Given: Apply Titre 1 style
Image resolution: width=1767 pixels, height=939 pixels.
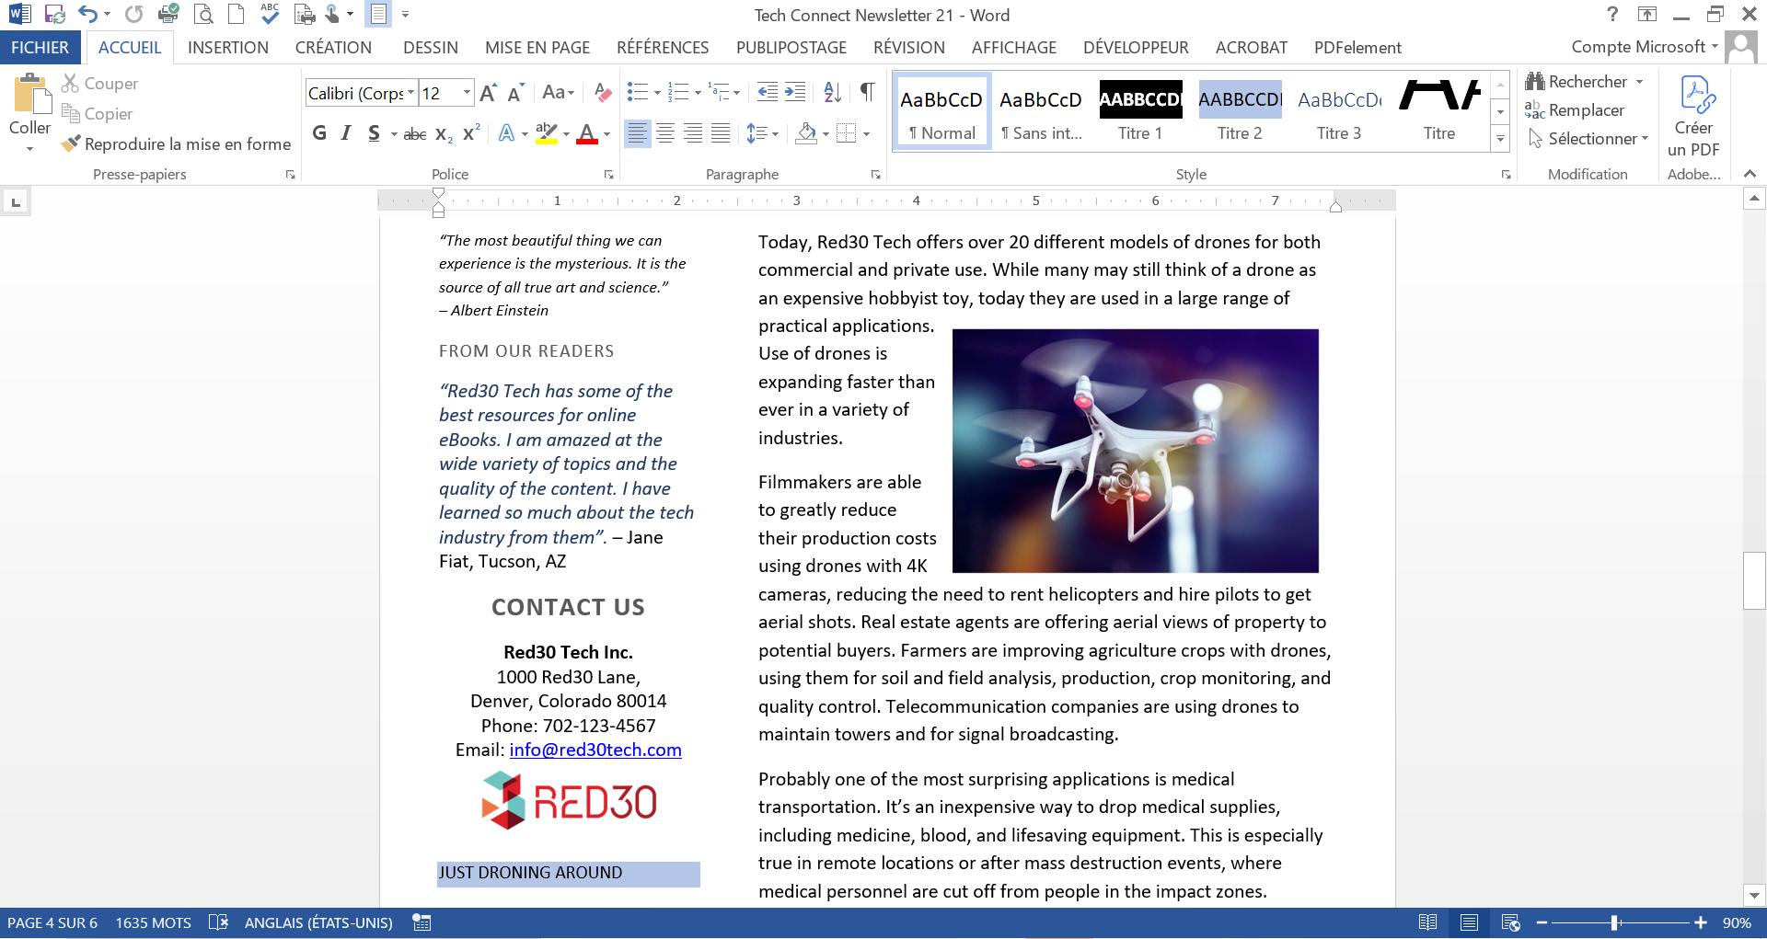Looking at the screenshot, I should click(x=1140, y=111).
